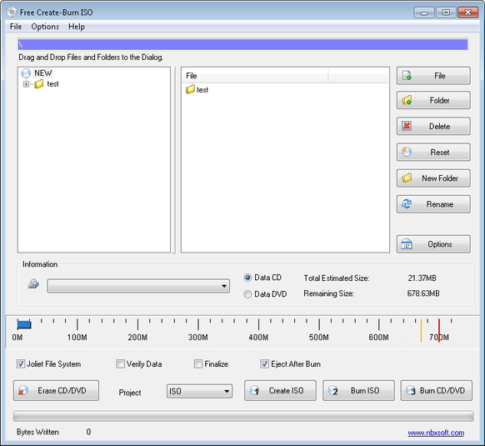Click the burn progress bar
Viewport: 485px width, 446px height.
(x=243, y=416)
